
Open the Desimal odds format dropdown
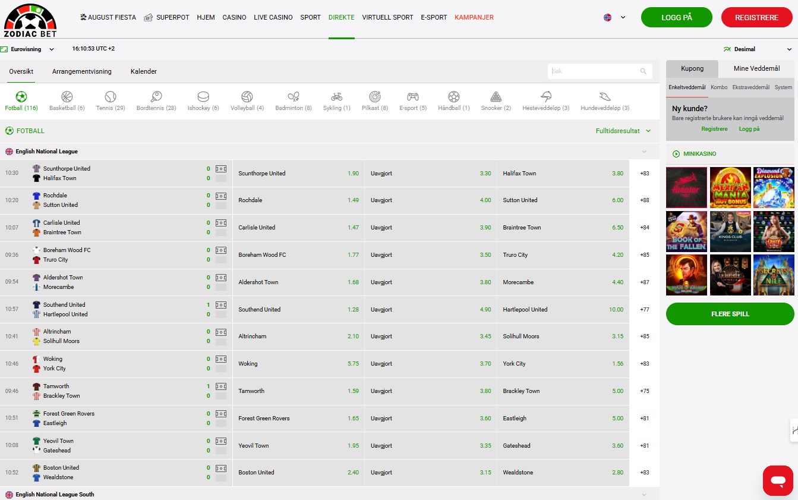(x=758, y=49)
